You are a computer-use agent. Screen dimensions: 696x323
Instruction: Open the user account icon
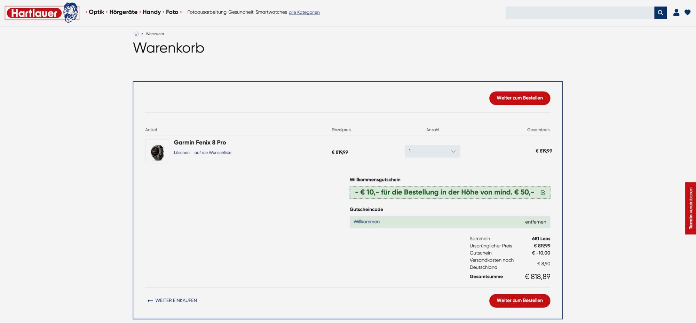pos(676,13)
